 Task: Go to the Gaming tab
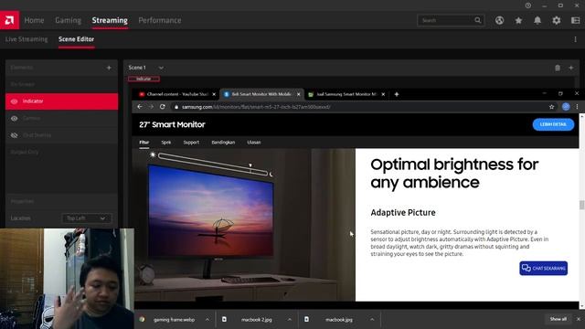point(68,20)
